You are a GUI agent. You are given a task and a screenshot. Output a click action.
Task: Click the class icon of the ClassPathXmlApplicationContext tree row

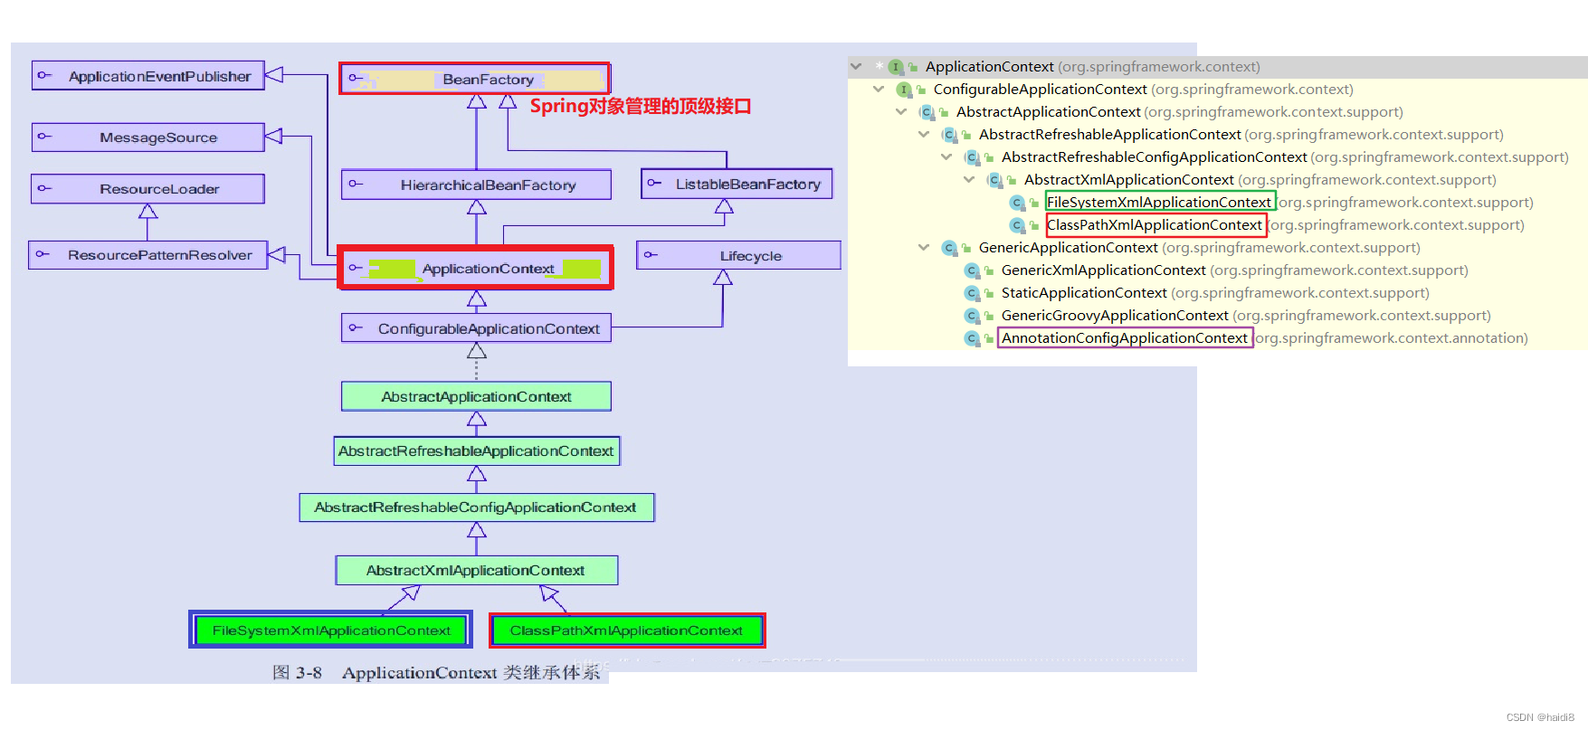[1017, 225]
